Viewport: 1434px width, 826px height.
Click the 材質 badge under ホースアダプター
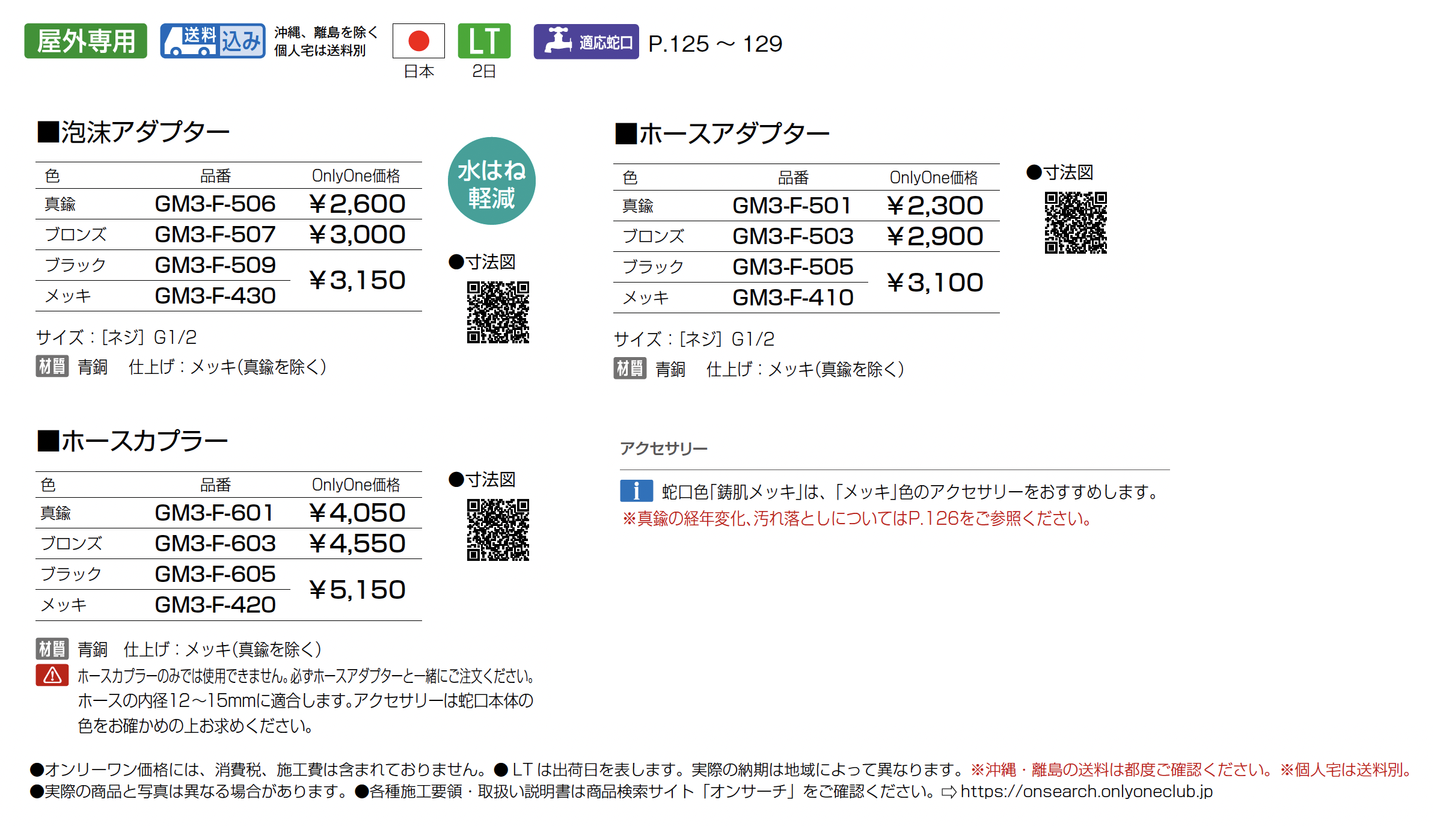[630, 369]
